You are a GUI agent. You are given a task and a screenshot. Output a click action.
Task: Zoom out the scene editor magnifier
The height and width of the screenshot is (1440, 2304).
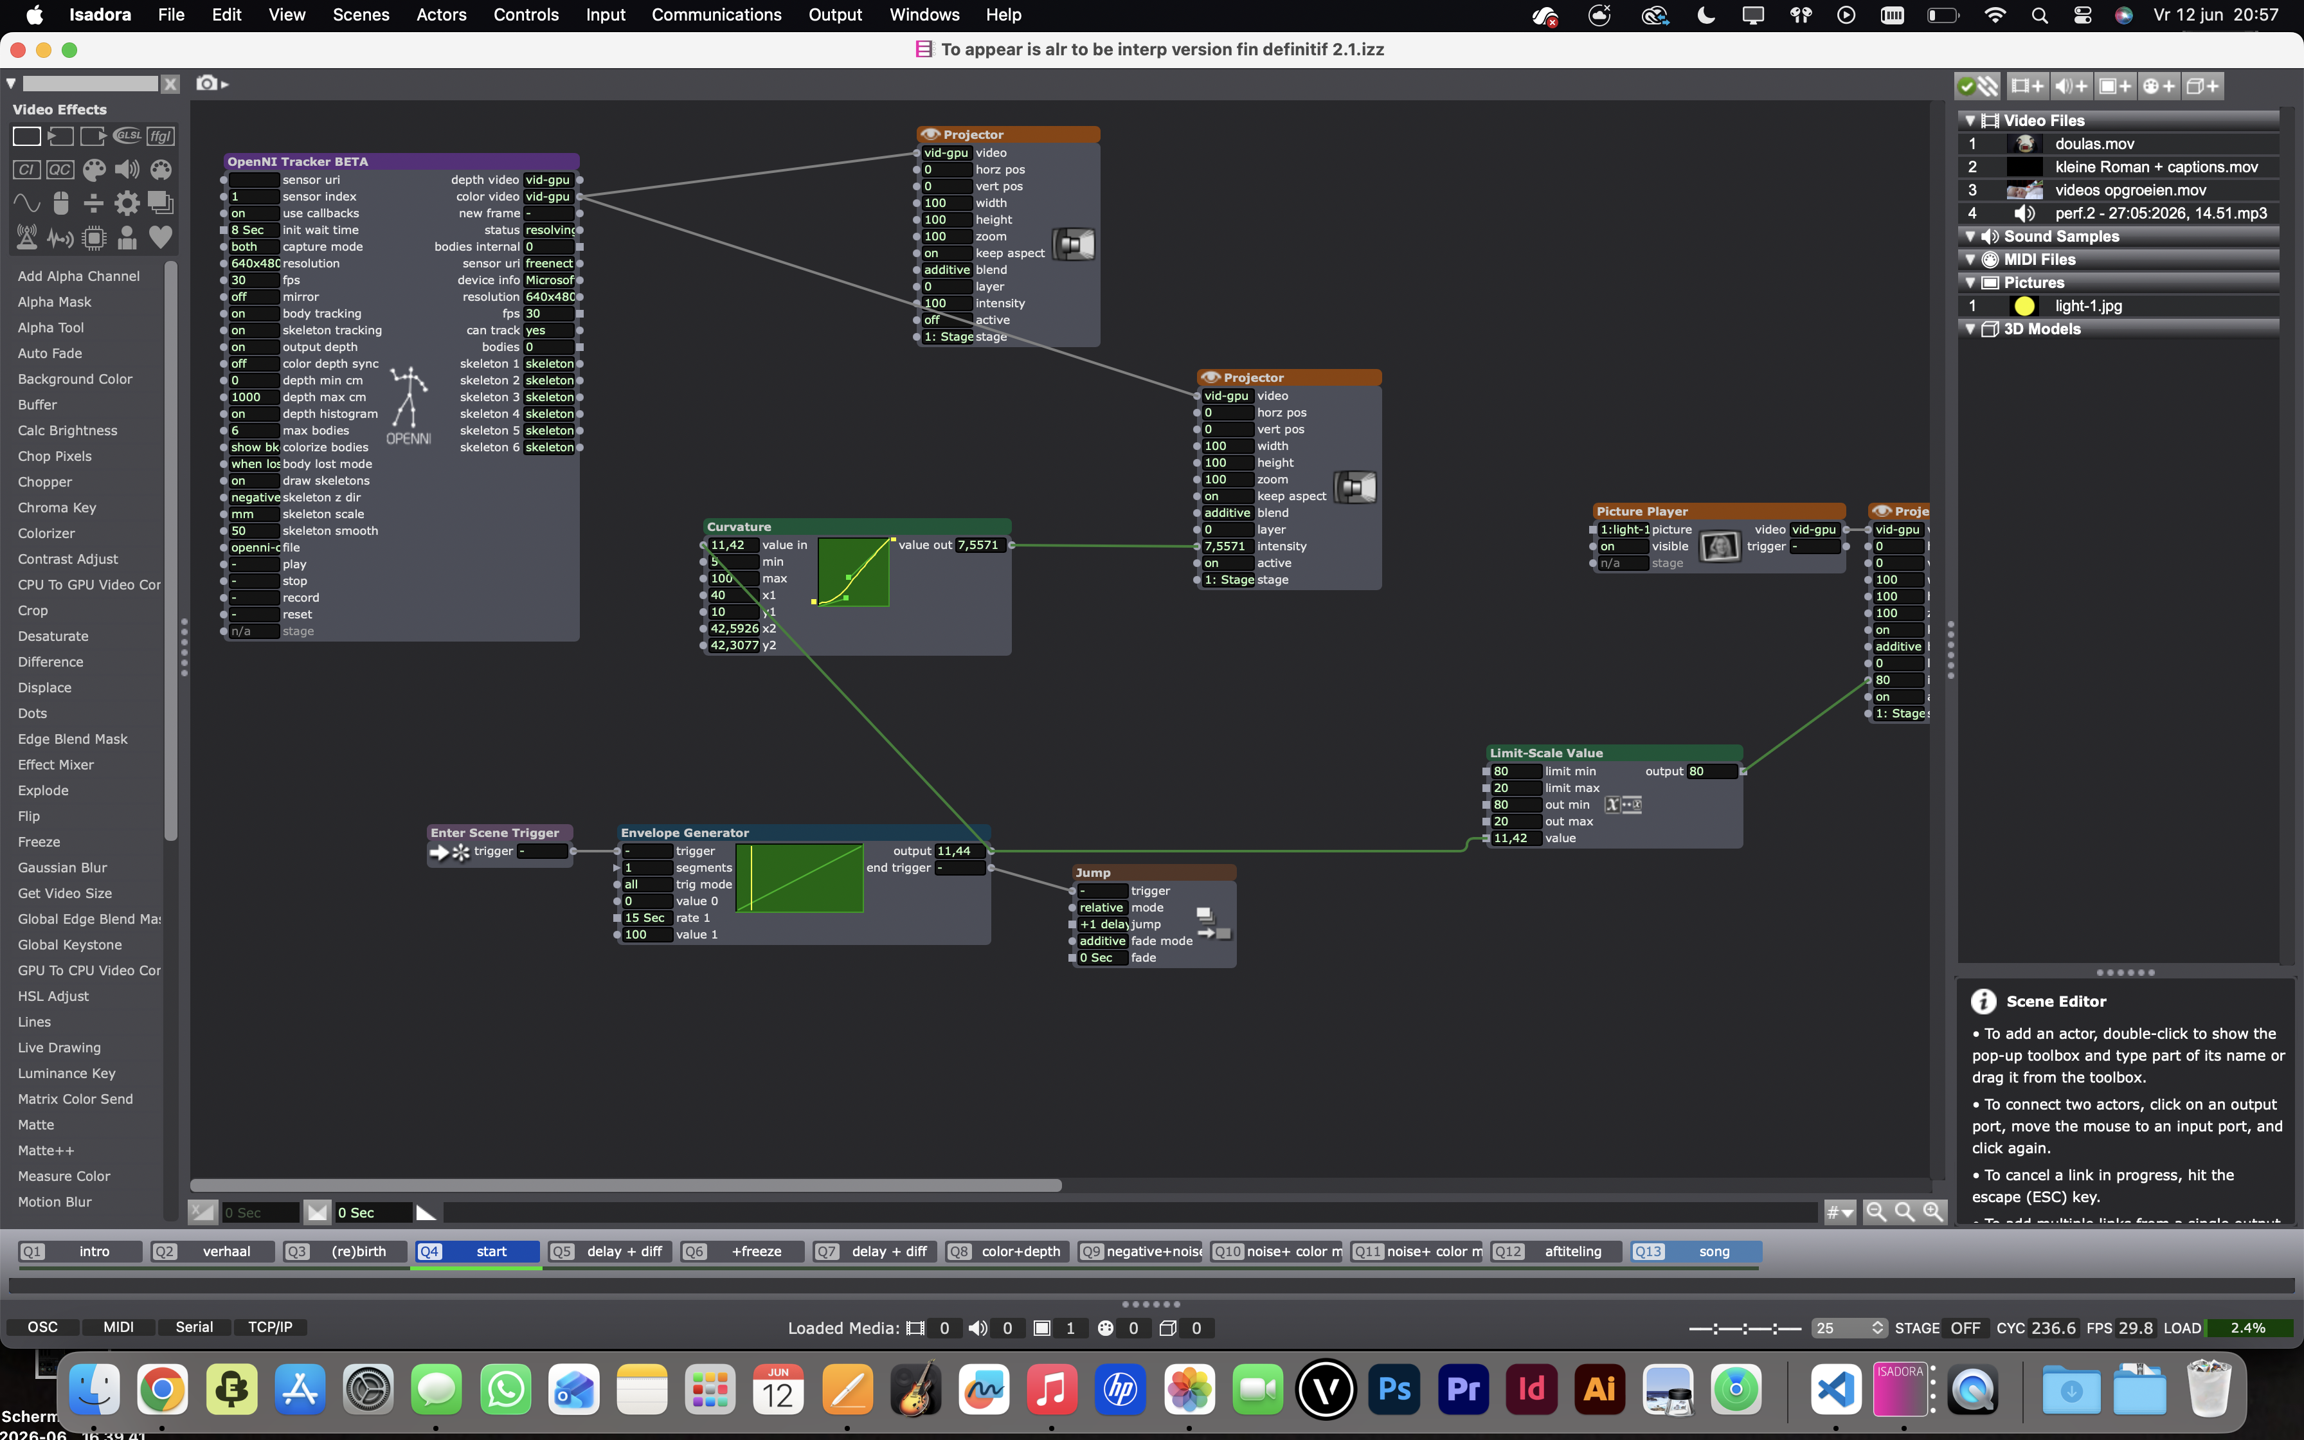coord(1876,1211)
